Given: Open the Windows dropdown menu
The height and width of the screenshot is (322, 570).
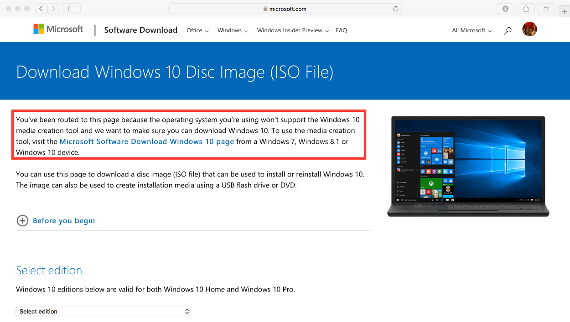Looking at the screenshot, I should [x=233, y=30].
